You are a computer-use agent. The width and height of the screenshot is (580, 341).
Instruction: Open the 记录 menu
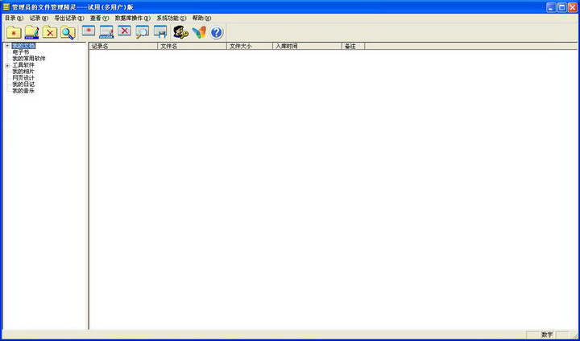pos(39,18)
